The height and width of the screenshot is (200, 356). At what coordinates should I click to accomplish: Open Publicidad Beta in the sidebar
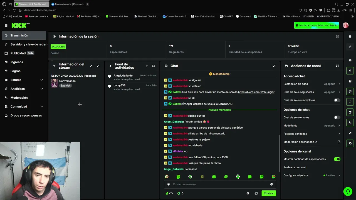click(x=24, y=53)
